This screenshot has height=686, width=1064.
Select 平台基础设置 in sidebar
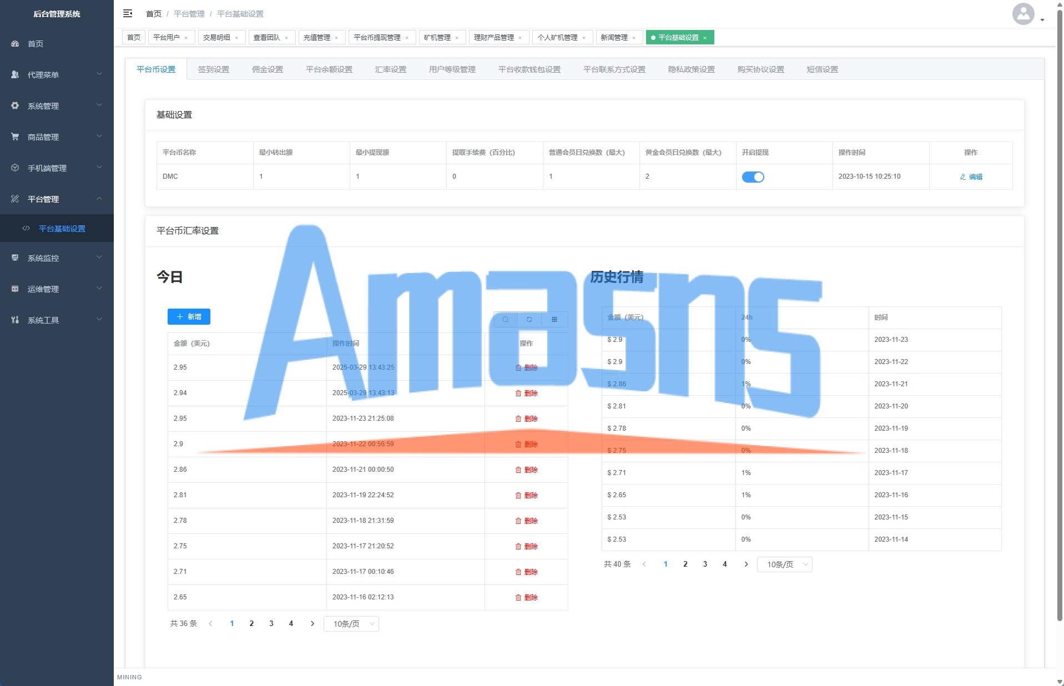coord(57,228)
